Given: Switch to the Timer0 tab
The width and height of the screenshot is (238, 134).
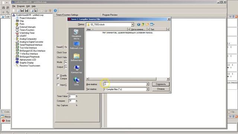Looking at the screenshot, I should pos(59,47).
